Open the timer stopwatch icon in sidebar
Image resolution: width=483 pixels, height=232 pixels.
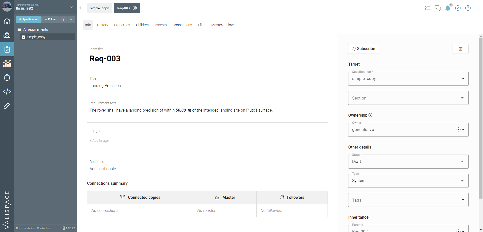[7, 77]
